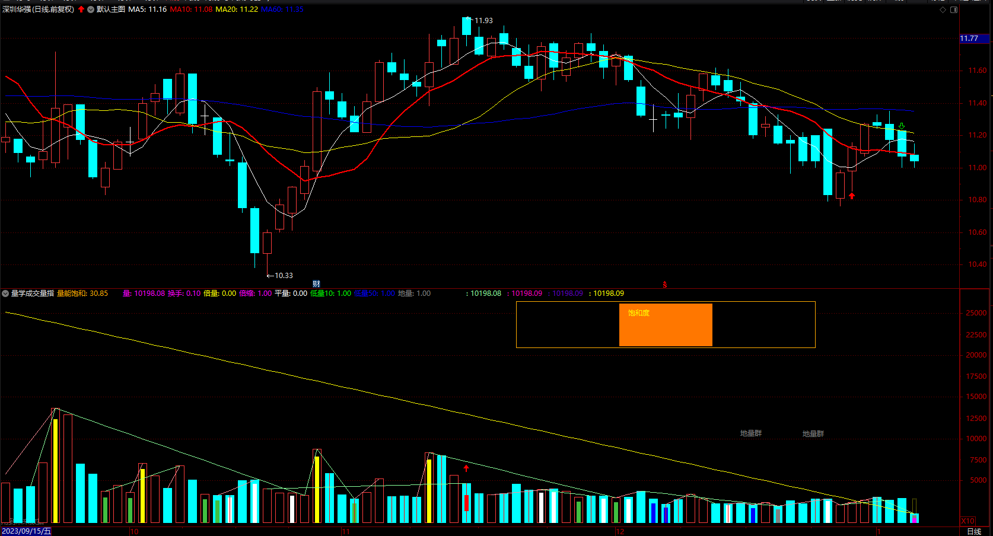Image resolution: width=993 pixels, height=536 pixels.
Task: Click the 量学成交量指 indicator name
Action: click(33, 293)
